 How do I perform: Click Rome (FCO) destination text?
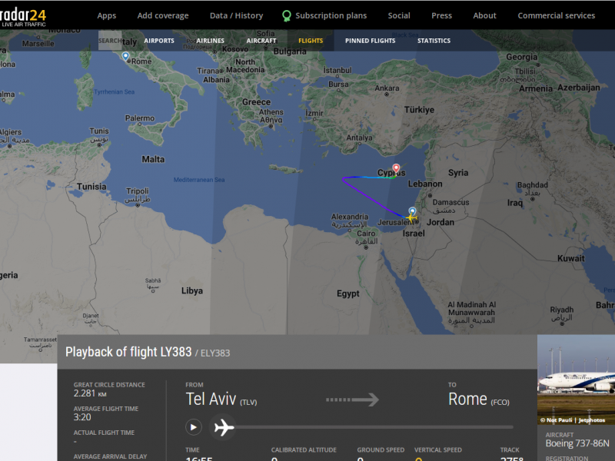pyautogui.click(x=479, y=400)
